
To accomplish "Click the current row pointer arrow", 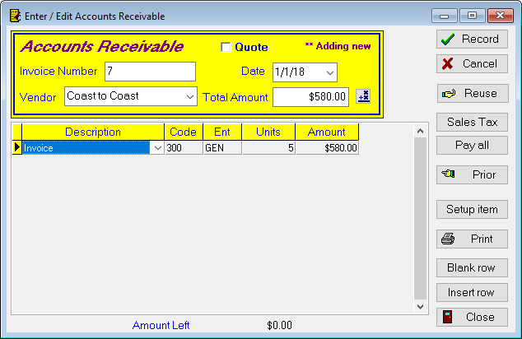I will click(17, 147).
